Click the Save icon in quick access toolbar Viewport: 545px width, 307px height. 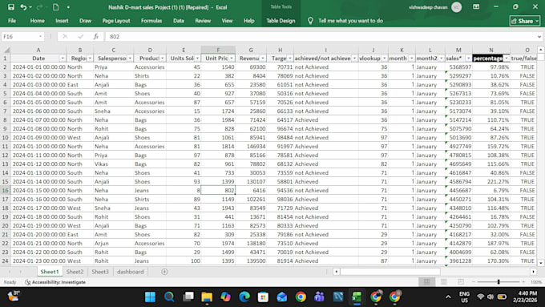(x=10, y=7)
